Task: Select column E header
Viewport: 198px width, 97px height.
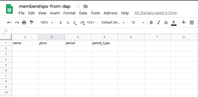Action: [131, 37]
